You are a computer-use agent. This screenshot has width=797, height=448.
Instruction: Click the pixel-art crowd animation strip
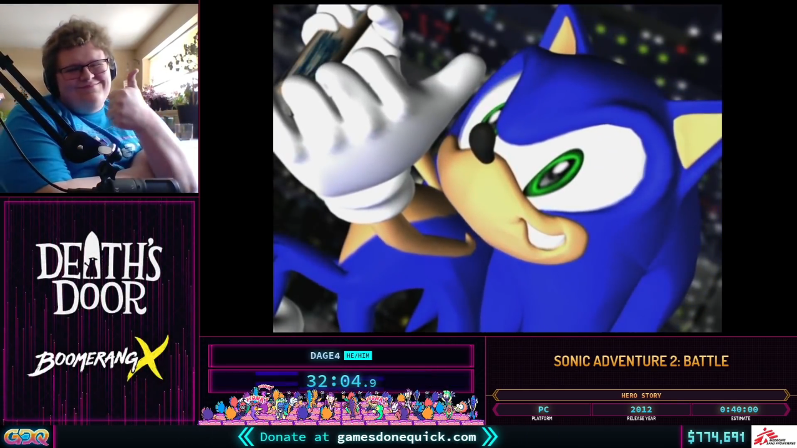[340, 404]
